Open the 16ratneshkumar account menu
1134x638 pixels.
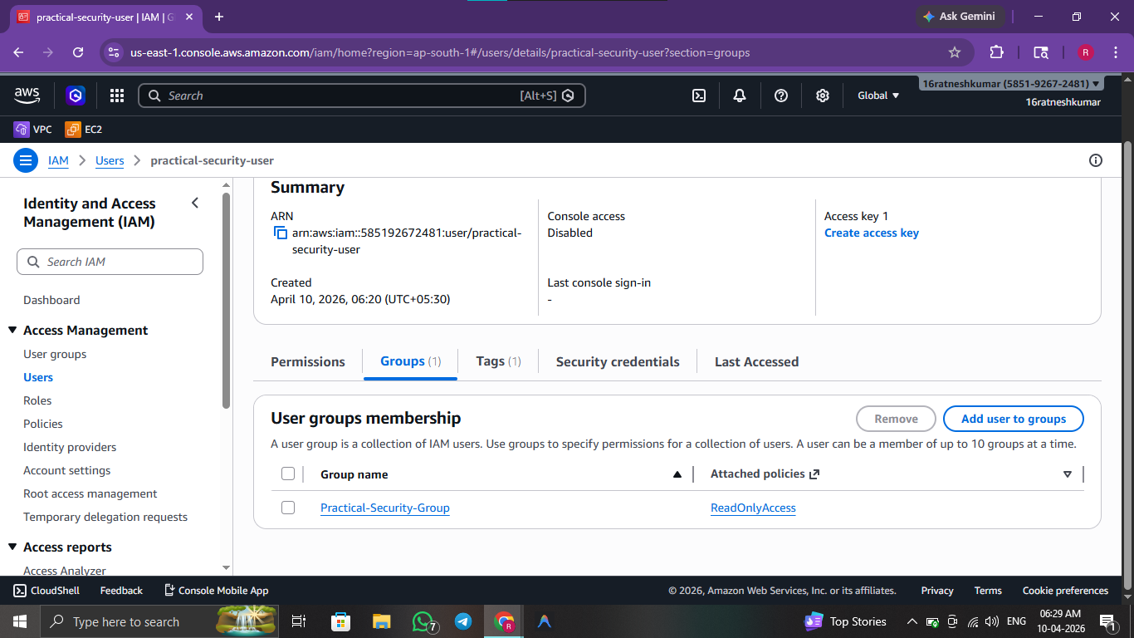pyautogui.click(x=1012, y=84)
